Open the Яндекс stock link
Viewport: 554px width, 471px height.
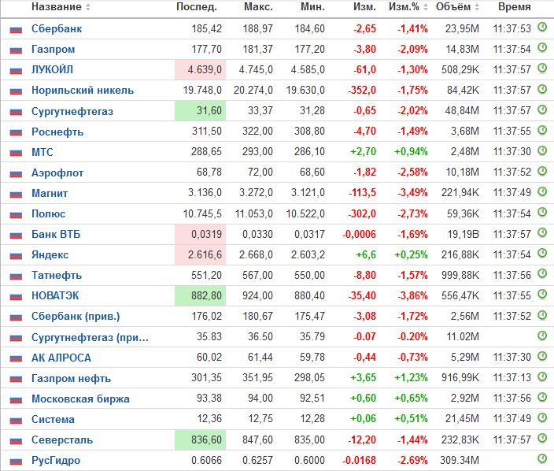coord(50,255)
